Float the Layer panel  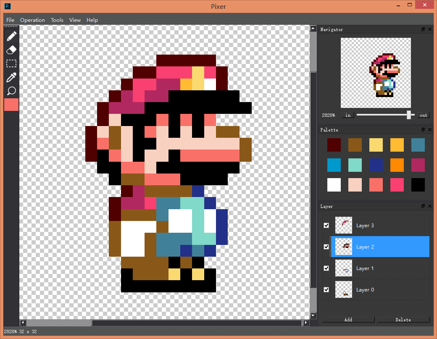[423, 206]
